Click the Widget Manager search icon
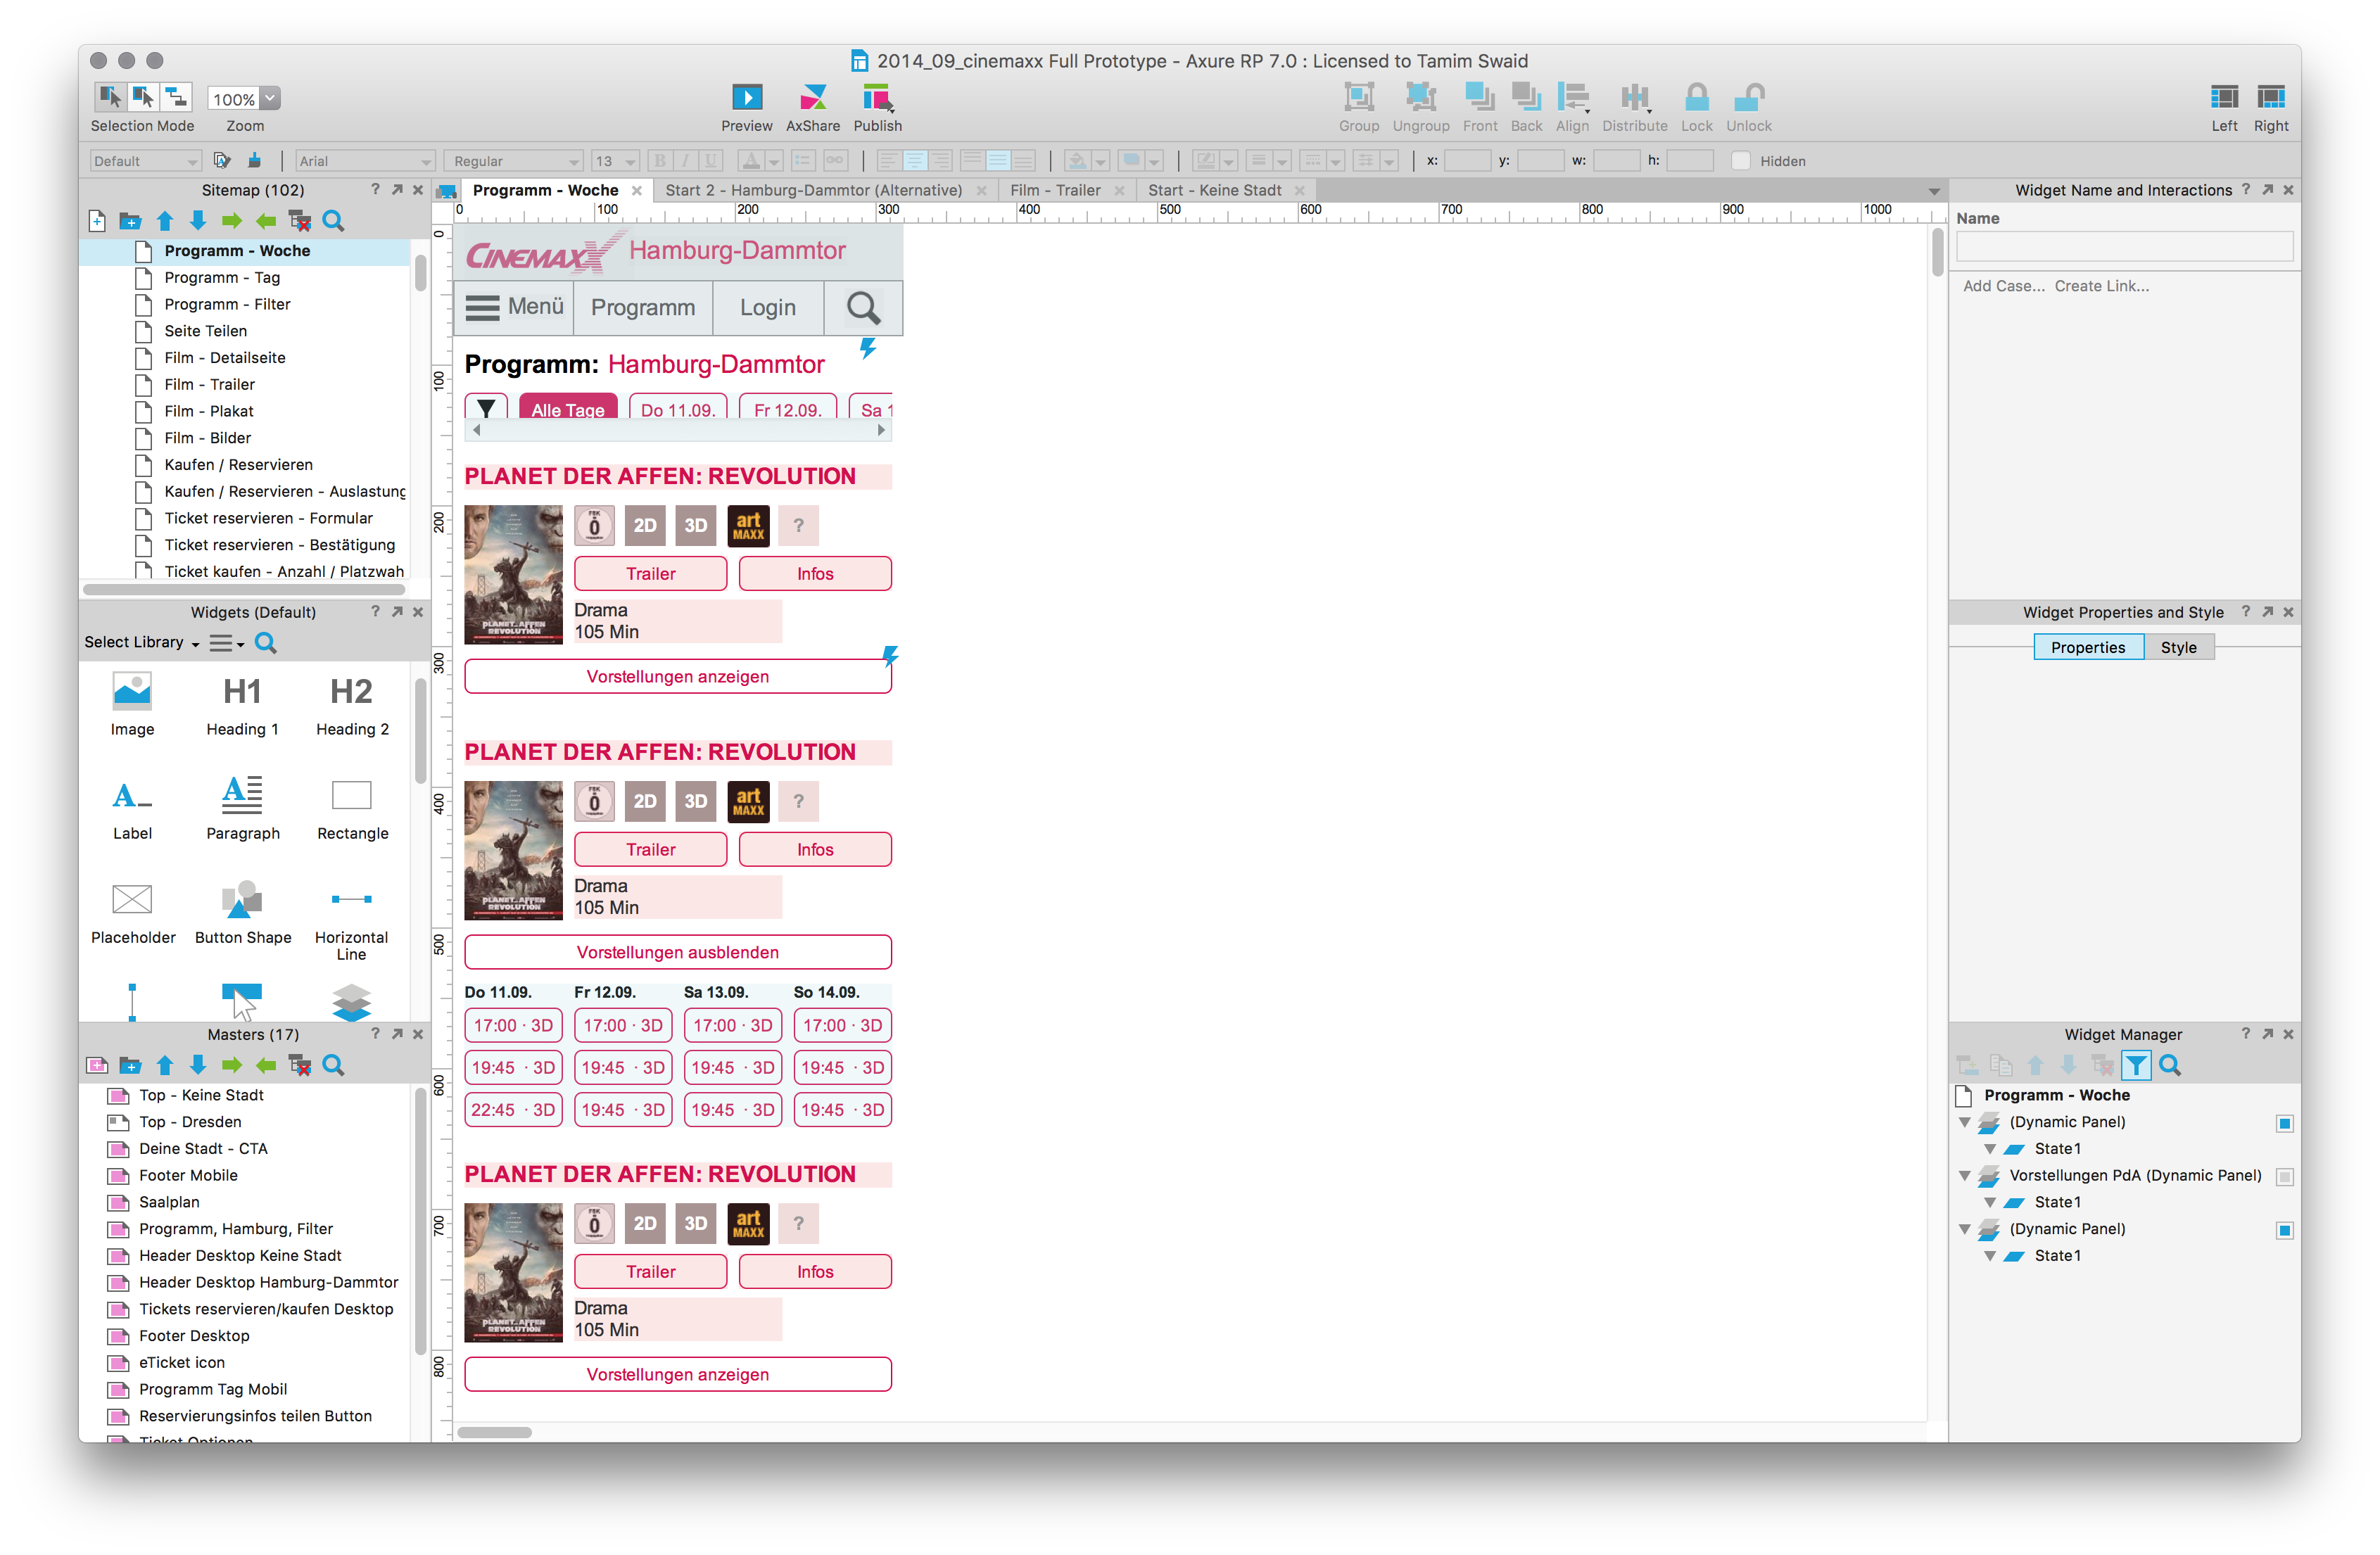 coord(2169,1066)
